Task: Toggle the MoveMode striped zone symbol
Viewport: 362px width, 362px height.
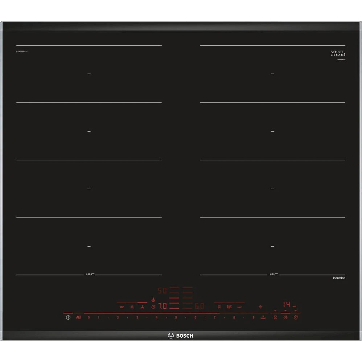Action: click(219, 307)
